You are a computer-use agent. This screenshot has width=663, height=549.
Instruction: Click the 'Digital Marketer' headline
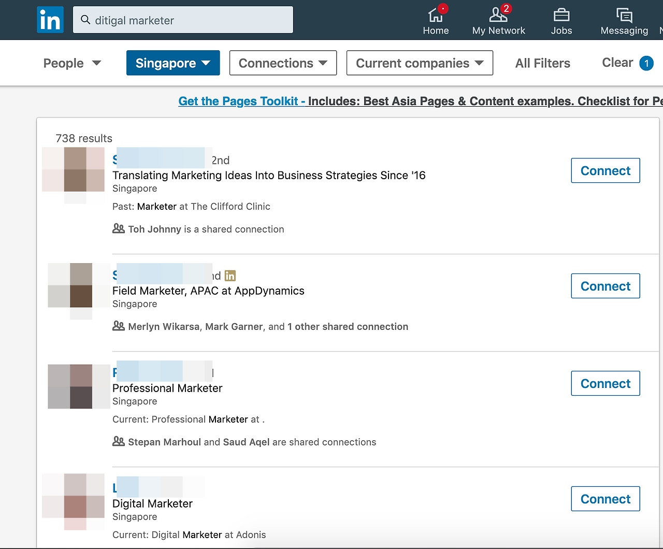coord(152,503)
